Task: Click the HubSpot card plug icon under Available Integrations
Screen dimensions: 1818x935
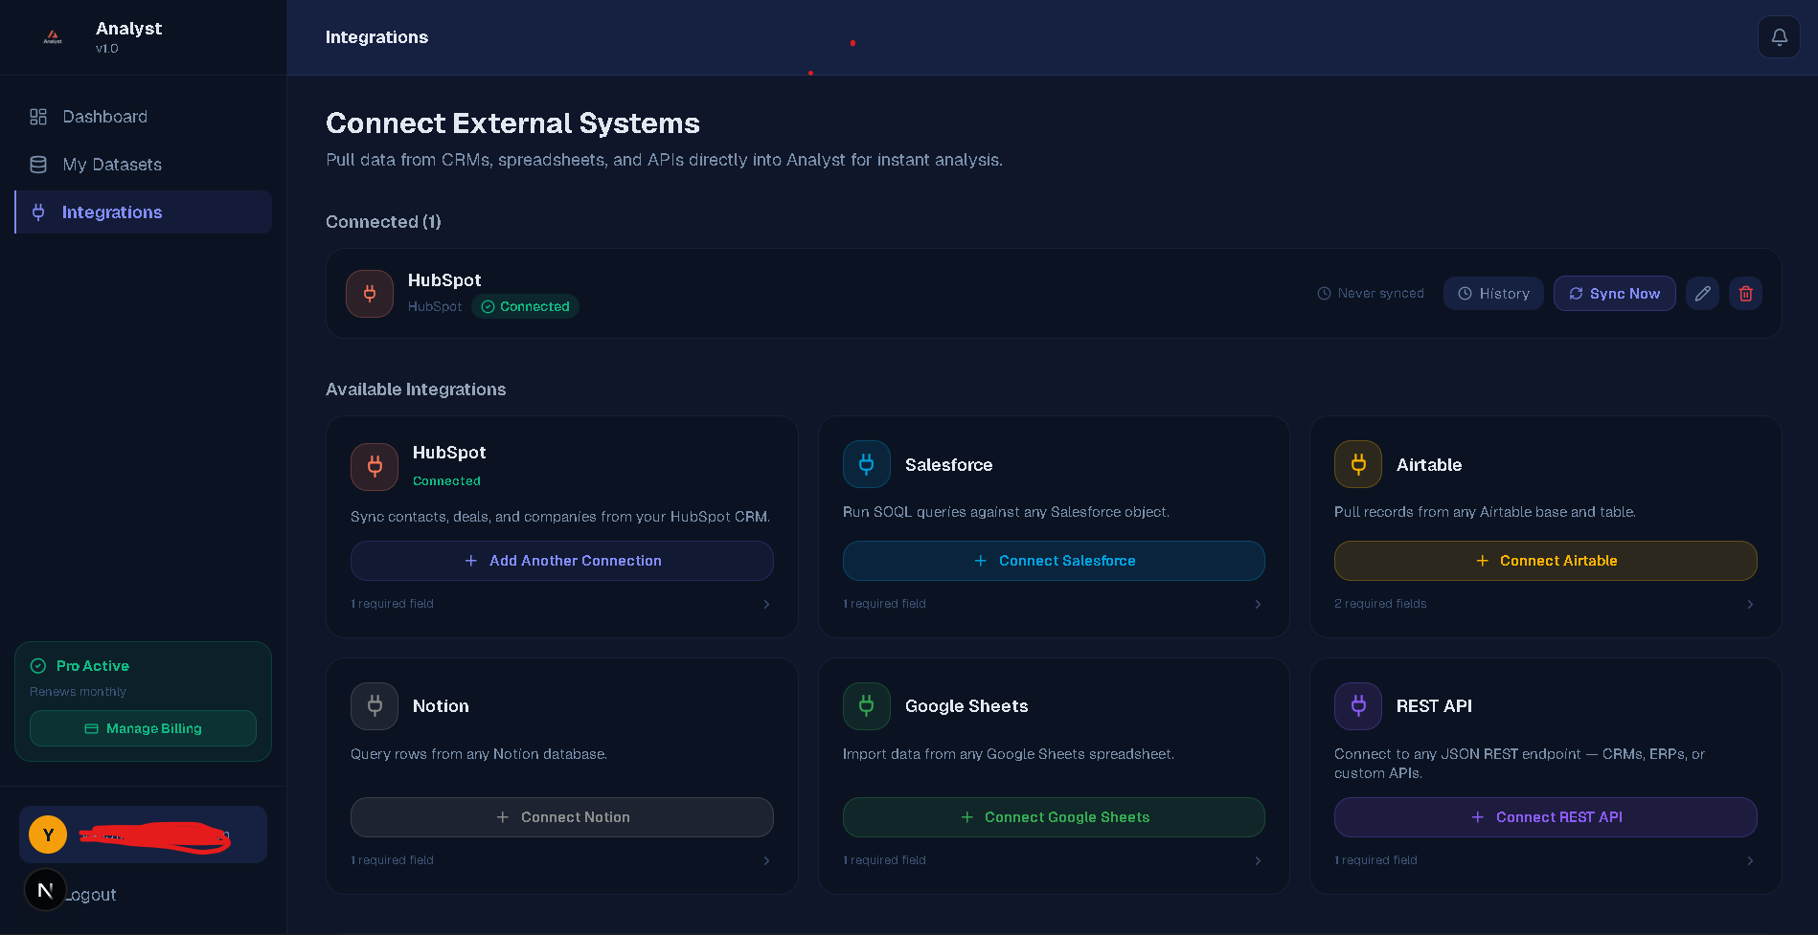Action: [x=375, y=466]
